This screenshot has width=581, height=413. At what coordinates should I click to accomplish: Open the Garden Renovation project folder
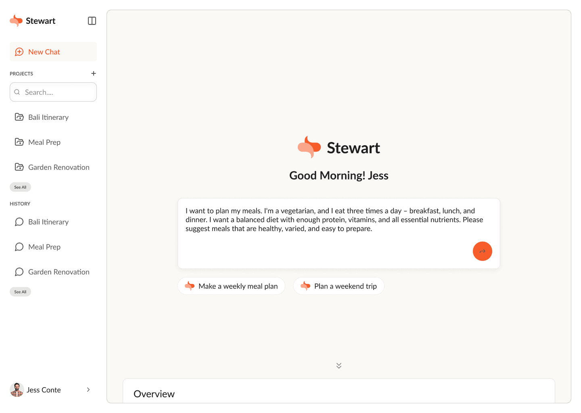[x=53, y=167]
